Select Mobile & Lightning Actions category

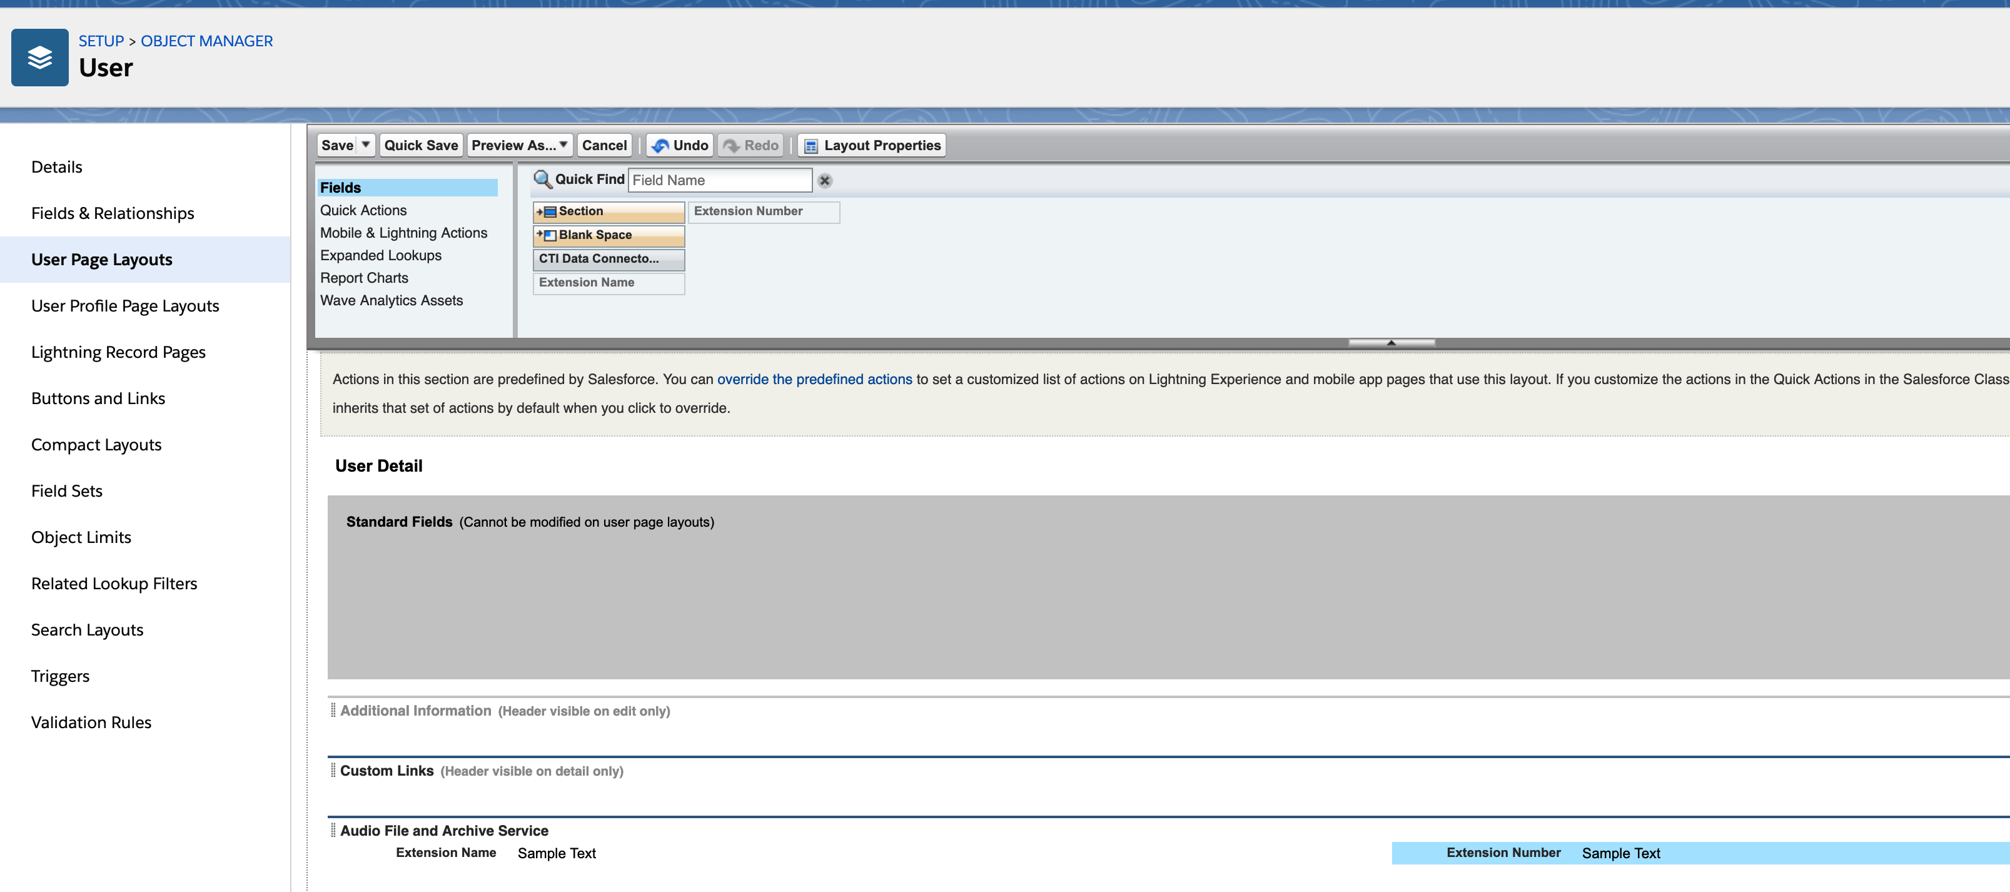click(403, 233)
